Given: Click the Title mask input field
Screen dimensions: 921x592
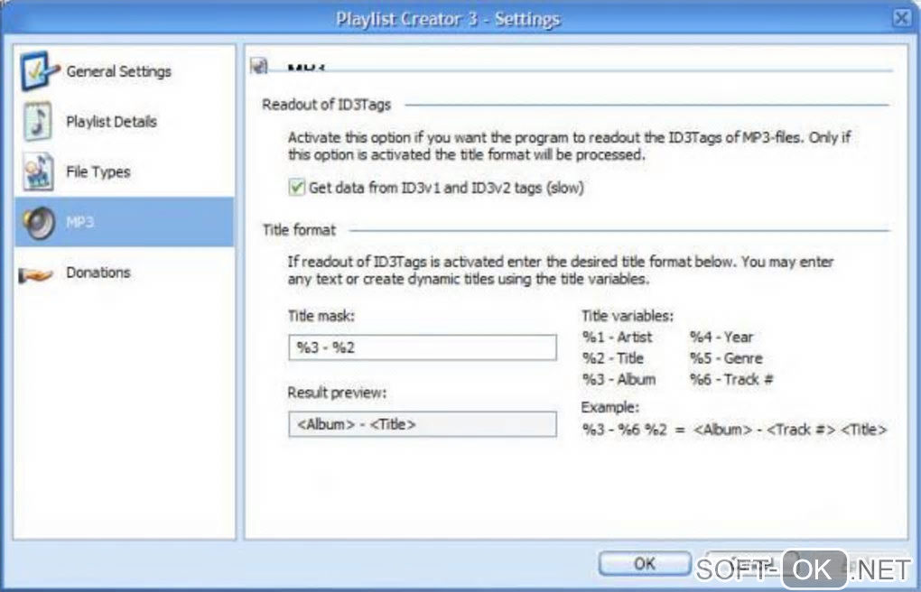Looking at the screenshot, I should (x=423, y=347).
